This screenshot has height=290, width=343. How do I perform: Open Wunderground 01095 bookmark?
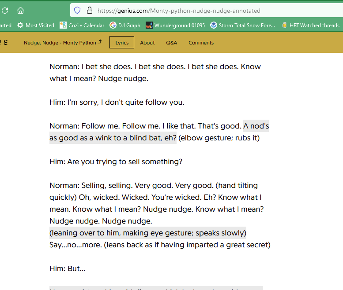point(175,25)
